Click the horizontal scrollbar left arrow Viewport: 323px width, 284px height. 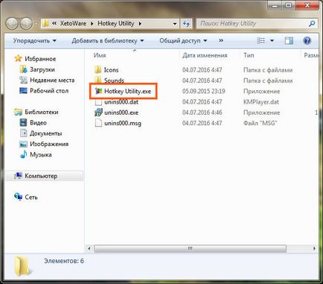click(x=89, y=248)
